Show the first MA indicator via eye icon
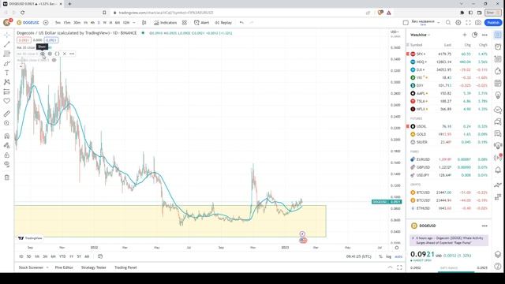 (43, 54)
